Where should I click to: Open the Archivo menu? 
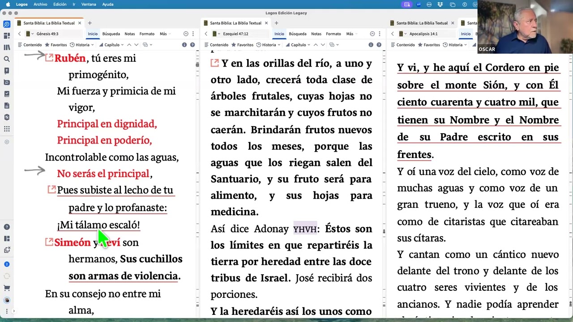40,4
